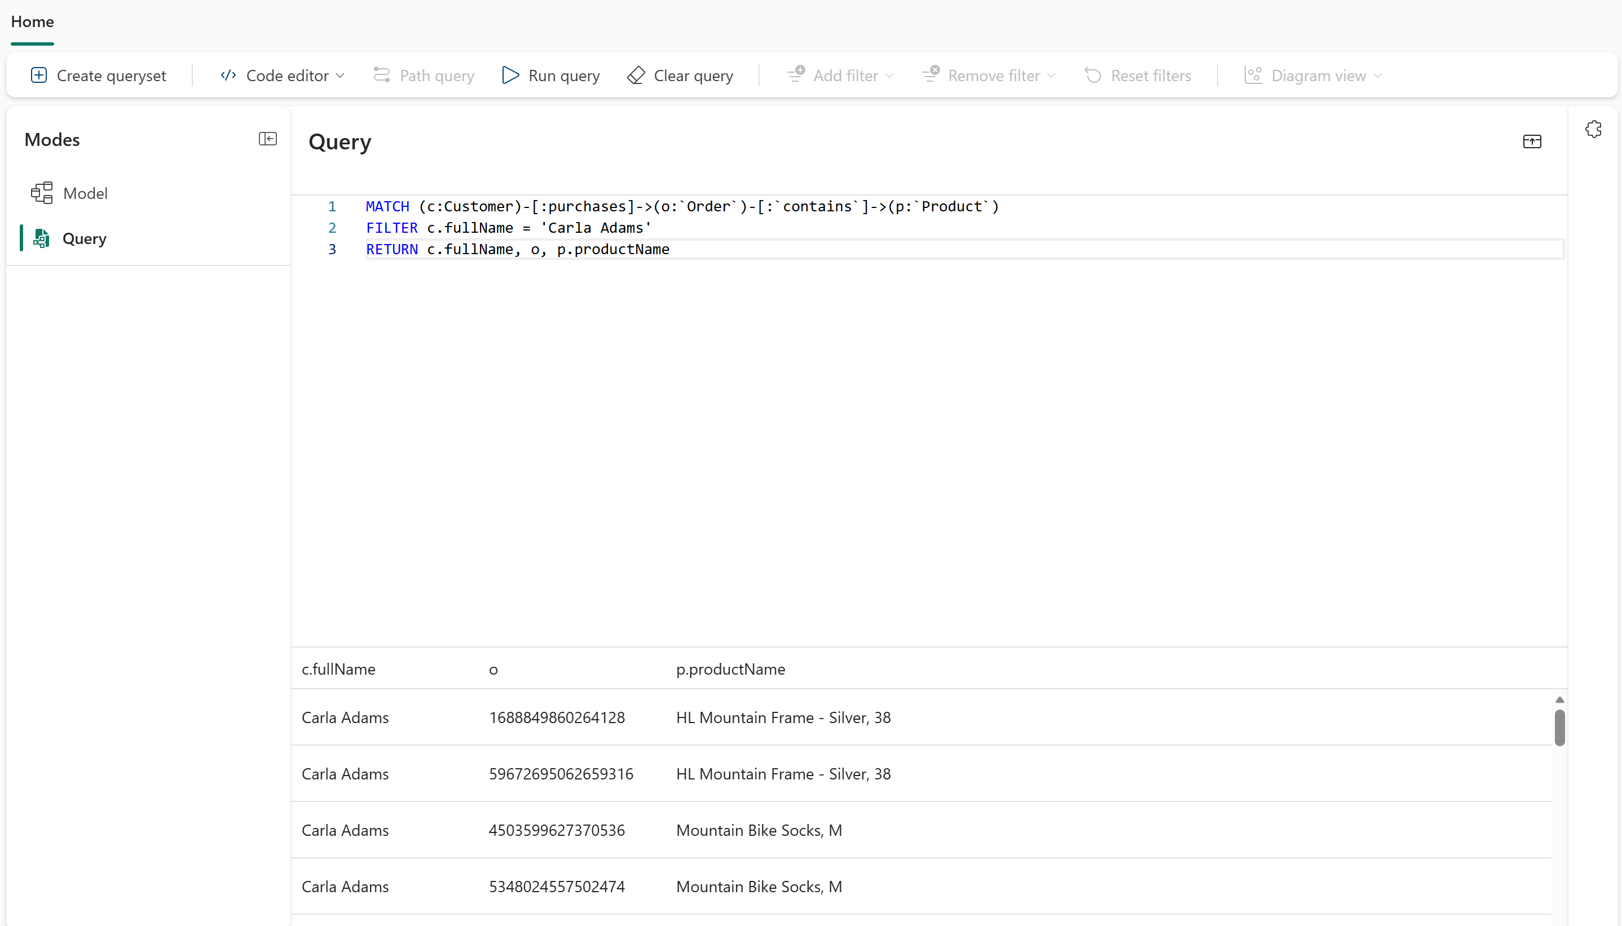Viewport: 1622px width, 926px height.
Task: Click the results scrollbar thumb
Action: point(1559,727)
